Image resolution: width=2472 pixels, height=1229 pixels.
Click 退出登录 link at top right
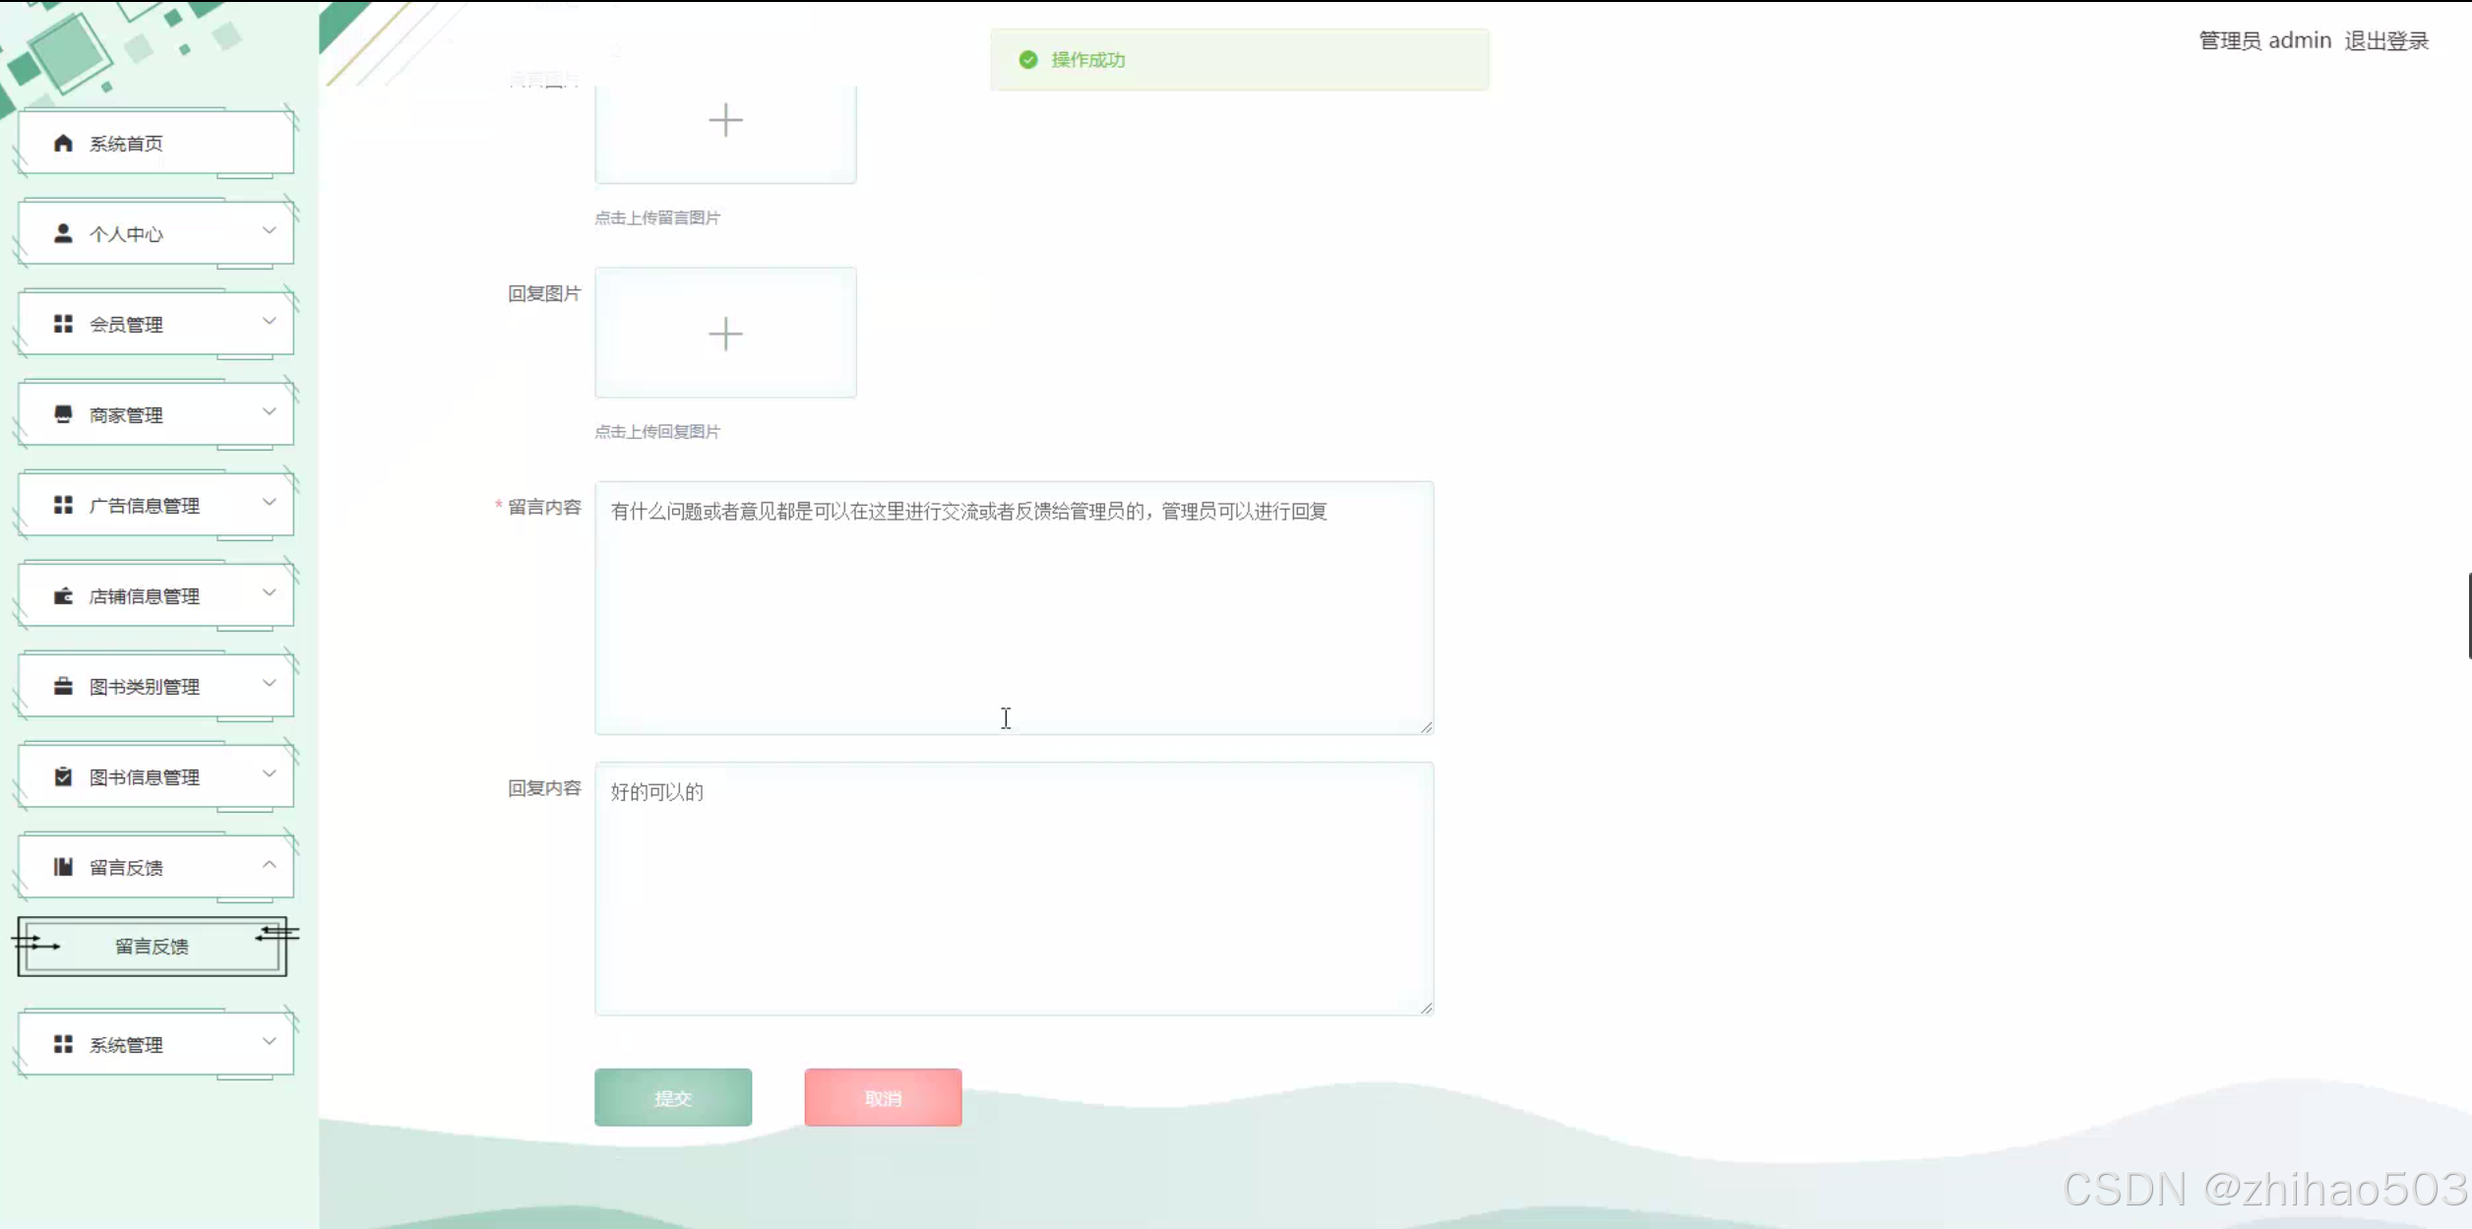[x=2385, y=40]
